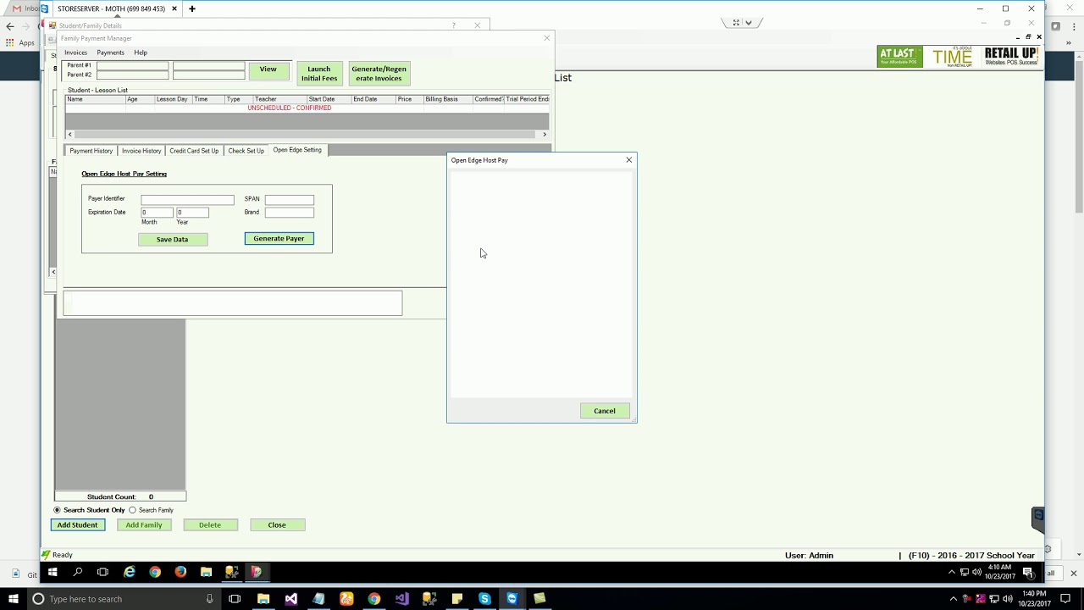Click Teacher column header in lesson list

[279, 99]
